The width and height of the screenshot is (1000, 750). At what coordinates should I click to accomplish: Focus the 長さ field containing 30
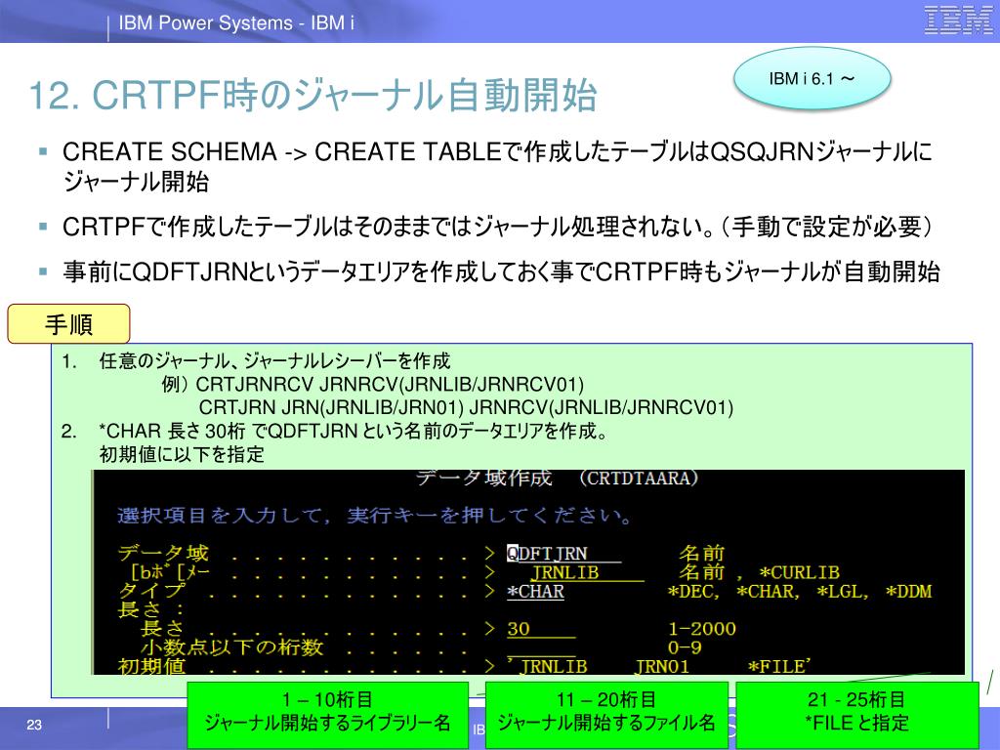coord(541,629)
